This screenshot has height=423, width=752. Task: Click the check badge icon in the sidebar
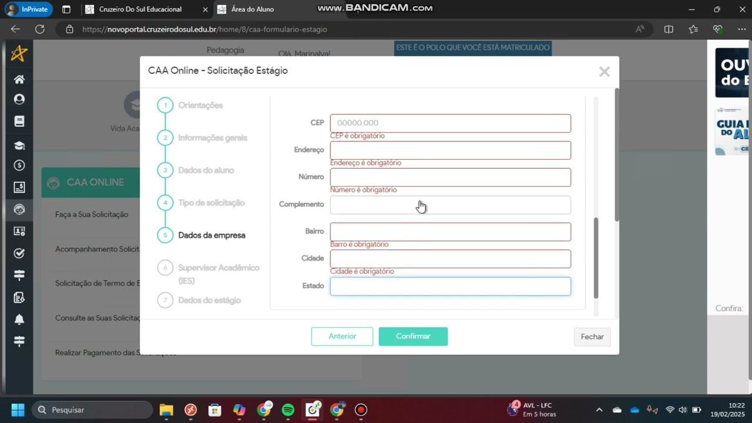pyautogui.click(x=19, y=253)
